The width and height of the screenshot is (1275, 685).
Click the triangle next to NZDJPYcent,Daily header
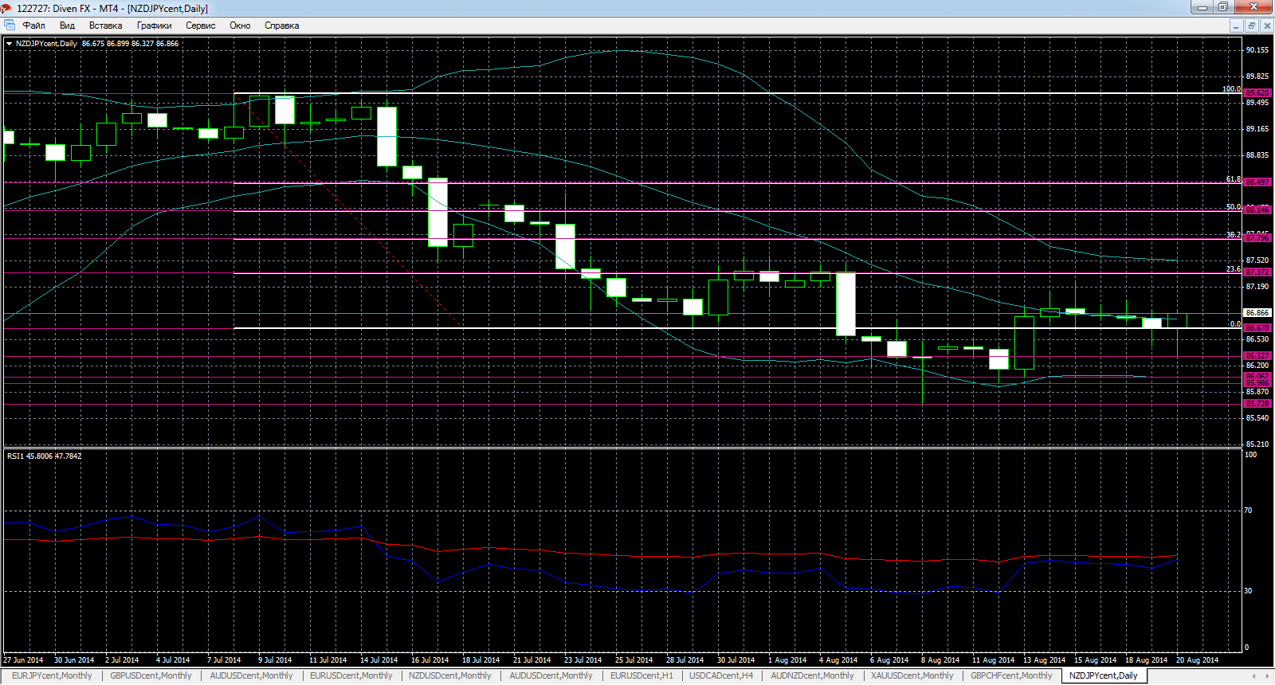[x=10, y=44]
